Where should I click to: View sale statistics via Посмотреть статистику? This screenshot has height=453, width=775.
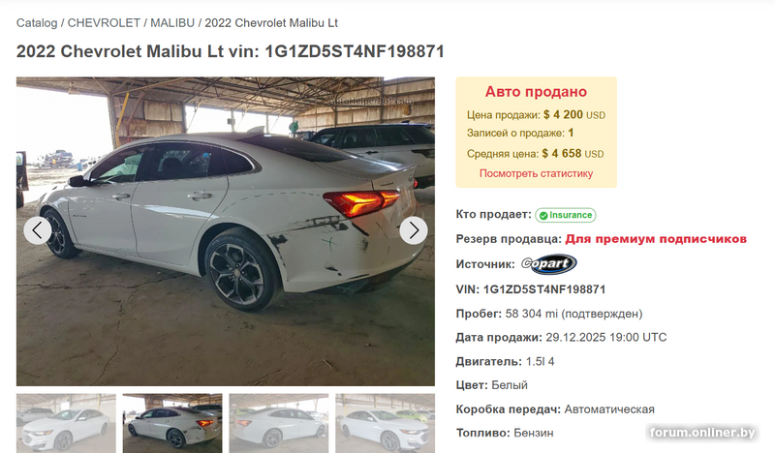tap(536, 173)
